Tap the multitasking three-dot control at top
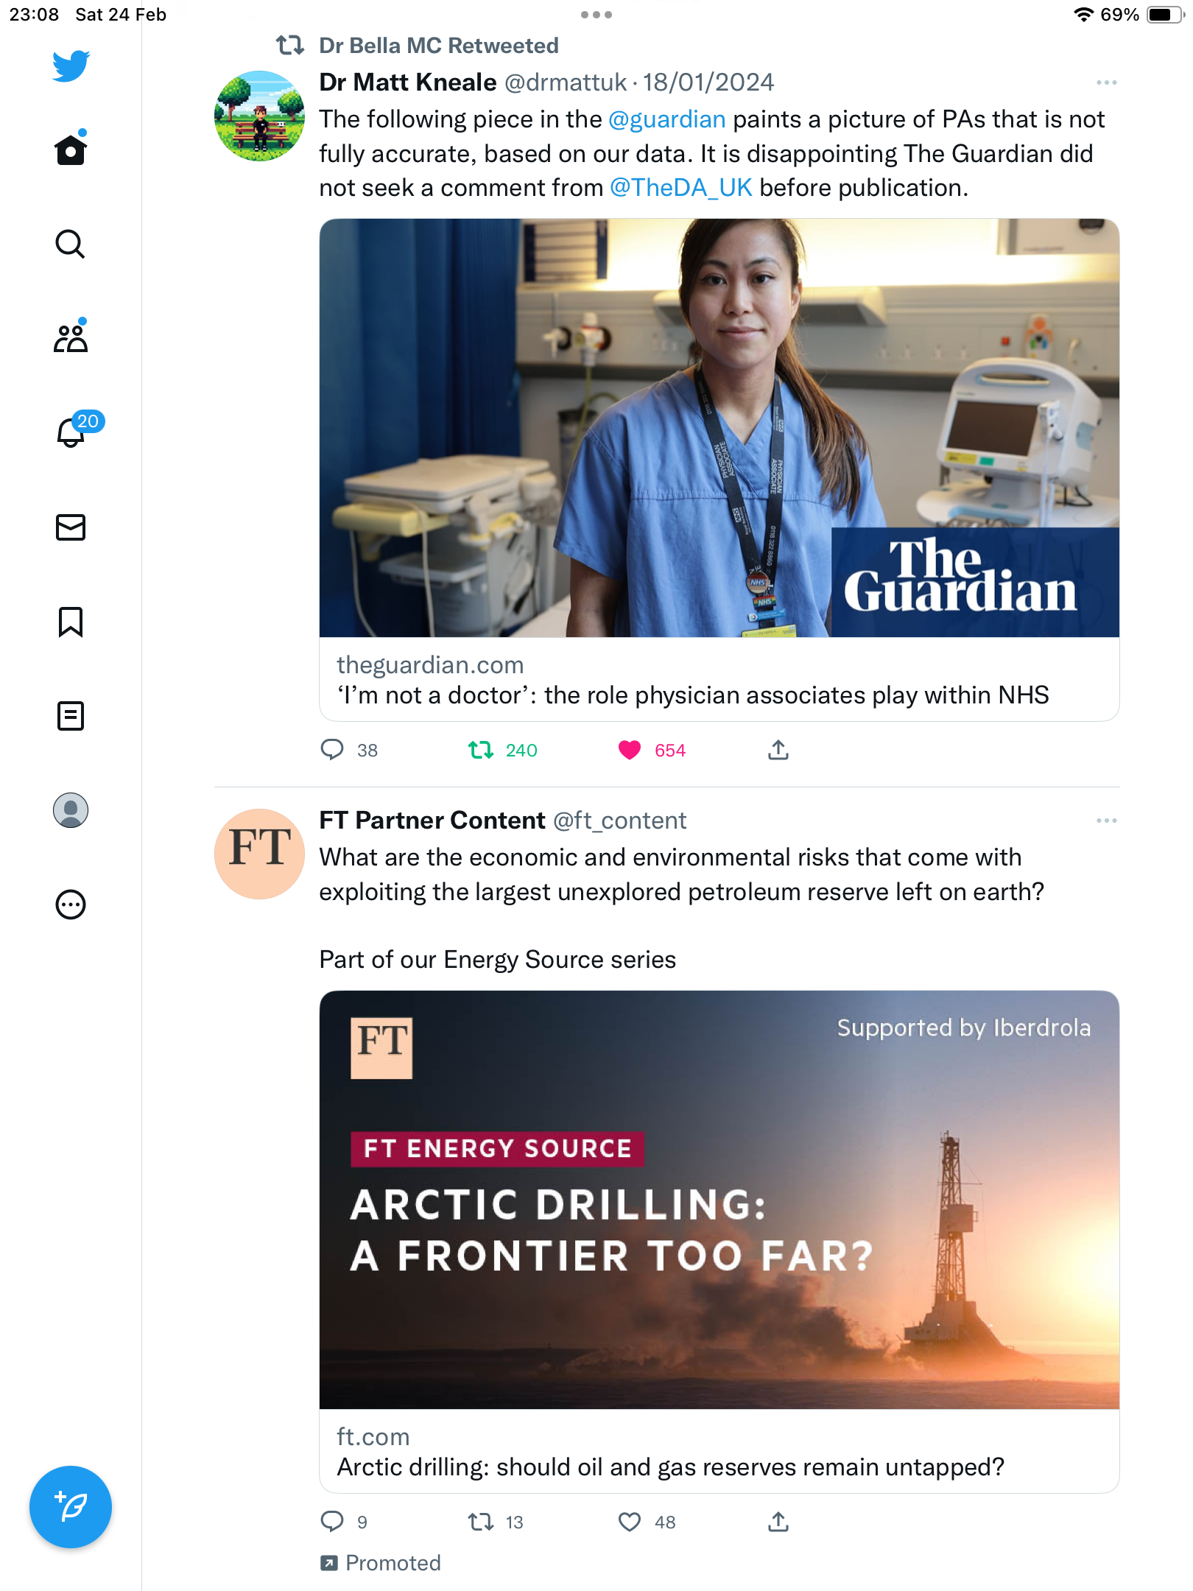 click(x=596, y=15)
